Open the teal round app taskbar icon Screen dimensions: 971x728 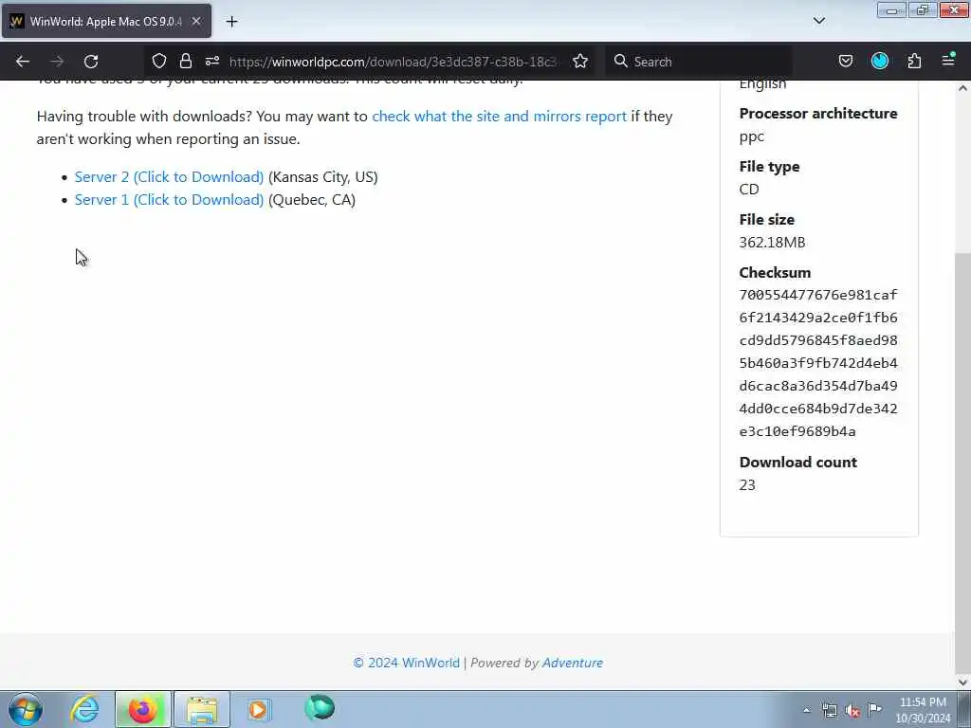pos(320,707)
